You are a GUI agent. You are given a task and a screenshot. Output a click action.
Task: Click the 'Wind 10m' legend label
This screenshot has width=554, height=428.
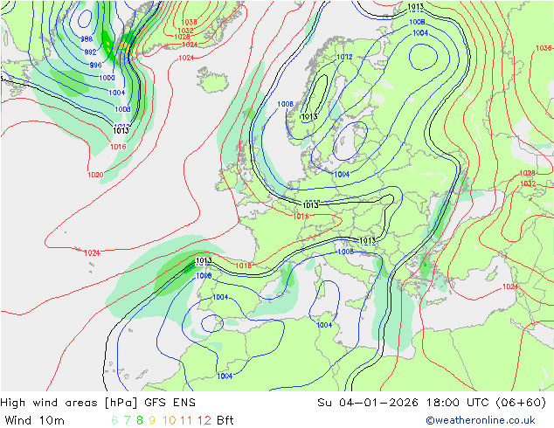35,420
